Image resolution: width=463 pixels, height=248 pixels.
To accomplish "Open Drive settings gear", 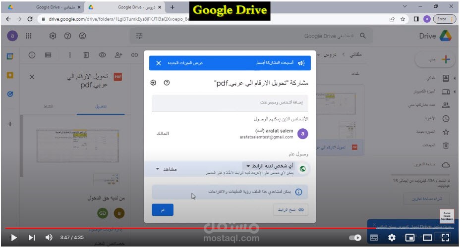I will 53,36.
